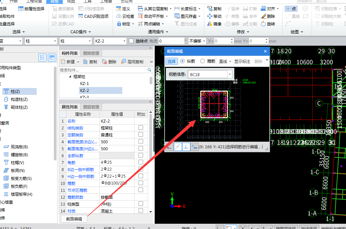The height and width of the screenshot is (229, 346).
Task: Expand the 通用操作 group dropdown
Action: [167, 32]
